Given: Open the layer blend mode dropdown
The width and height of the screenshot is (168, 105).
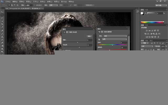Looking at the screenshot, I should coord(147,46).
